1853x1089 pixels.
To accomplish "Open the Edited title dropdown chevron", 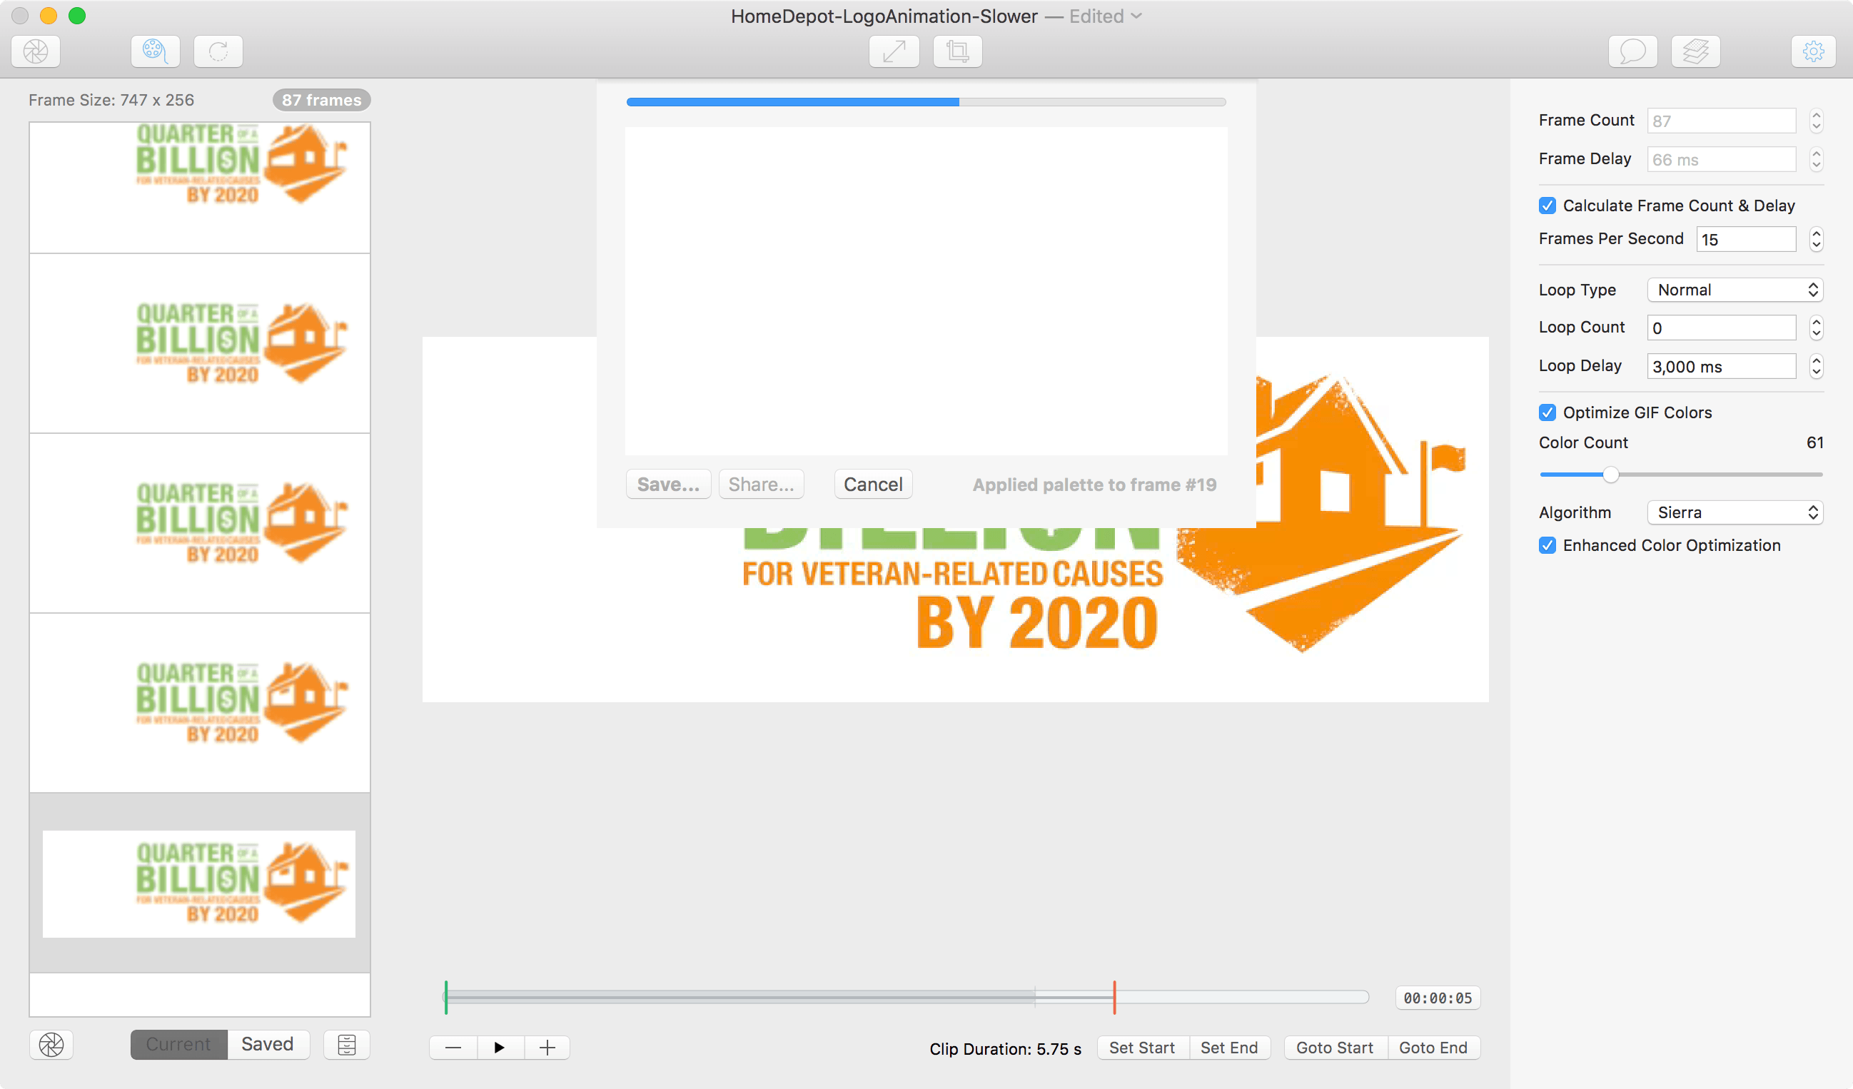I will point(1137,16).
